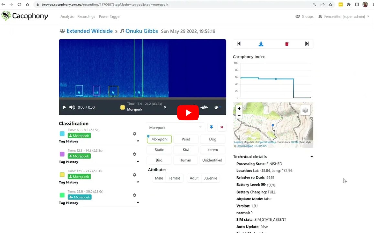Tag the track as Bird
Screen dimensions: 374x233
pos(159,160)
